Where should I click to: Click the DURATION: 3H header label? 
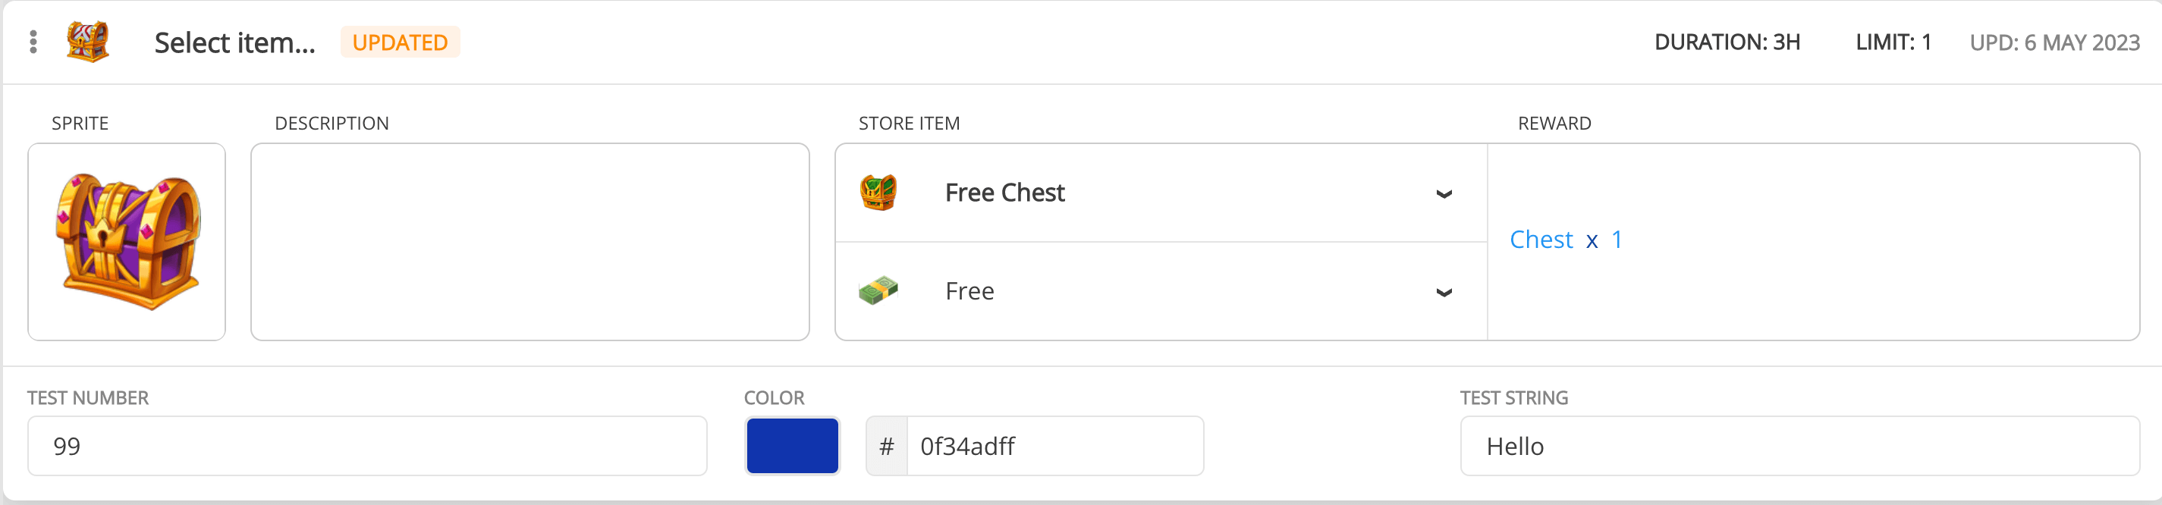click(x=1727, y=41)
